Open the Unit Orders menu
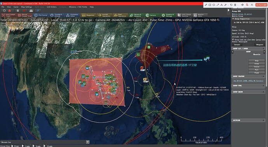Image resolution: width=268 pixels, height=147 pixels. (52, 7)
